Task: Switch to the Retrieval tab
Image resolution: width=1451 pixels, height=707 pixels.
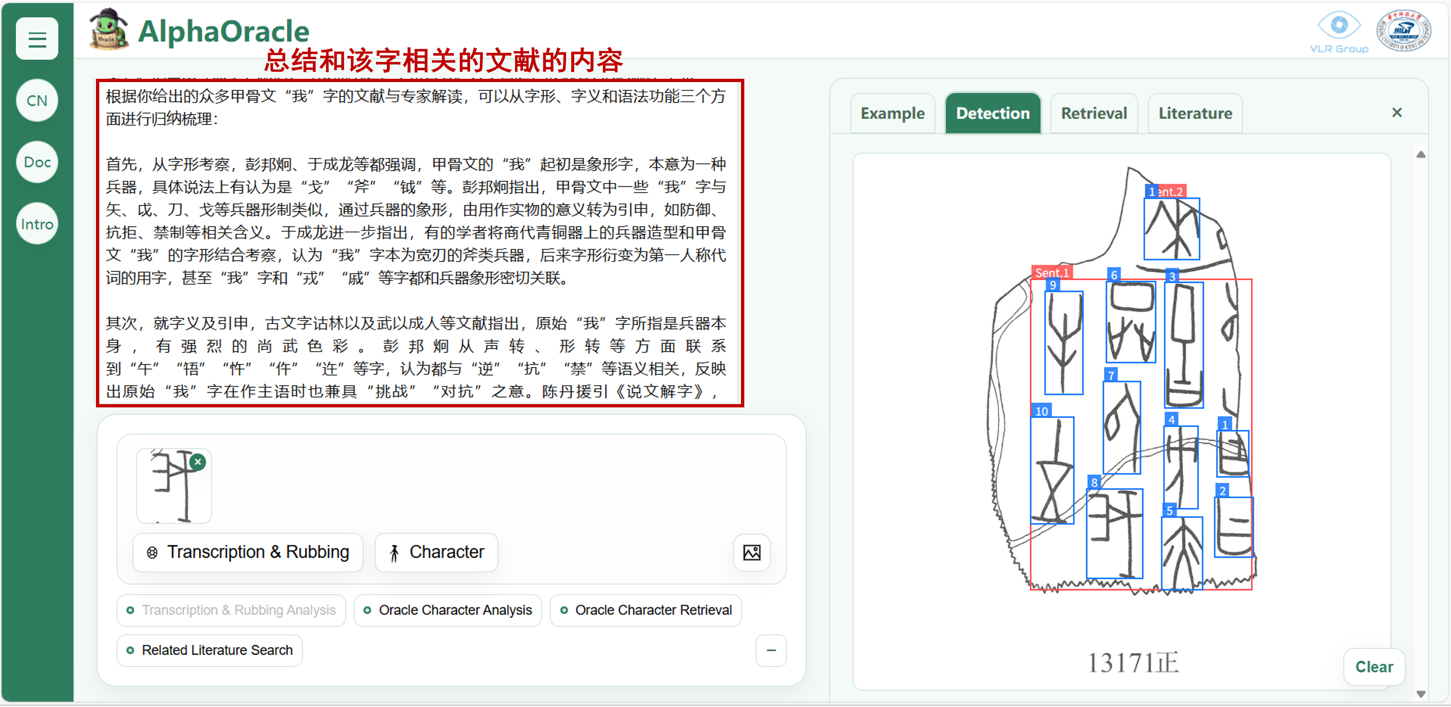Action: tap(1093, 114)
